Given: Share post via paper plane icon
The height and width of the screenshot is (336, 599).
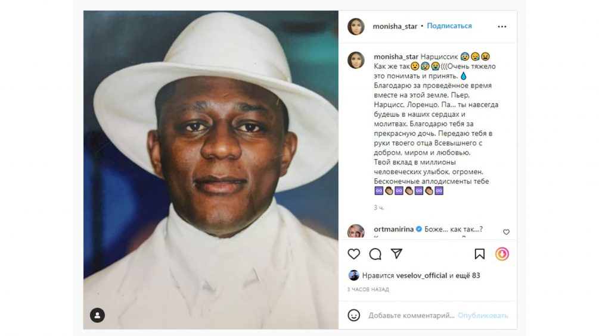Looking at the screenshot, I should tap(396, 254).
